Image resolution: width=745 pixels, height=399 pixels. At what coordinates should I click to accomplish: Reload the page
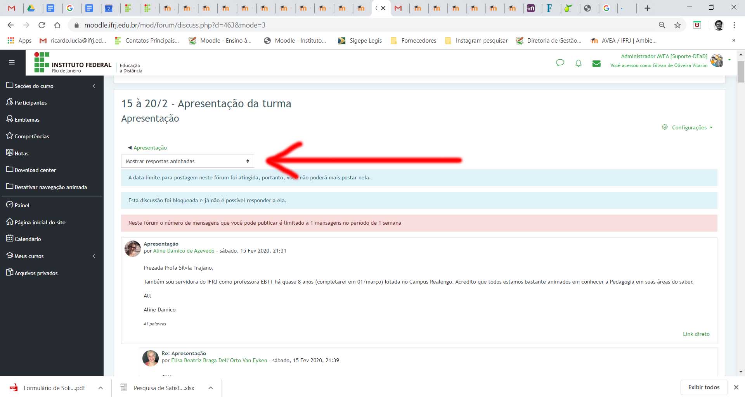coord(42,25)
